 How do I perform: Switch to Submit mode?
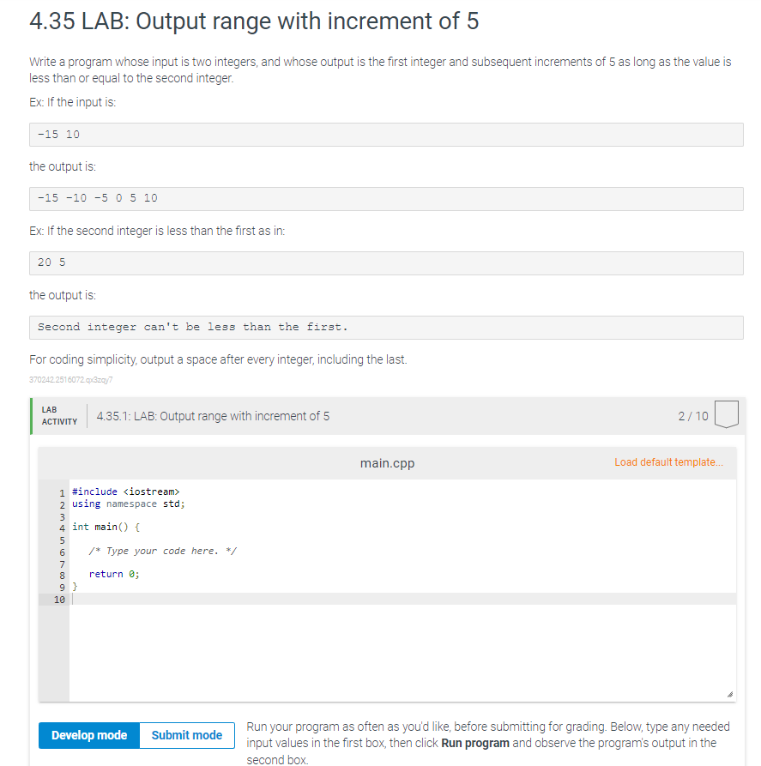click(x=186, y=735)
